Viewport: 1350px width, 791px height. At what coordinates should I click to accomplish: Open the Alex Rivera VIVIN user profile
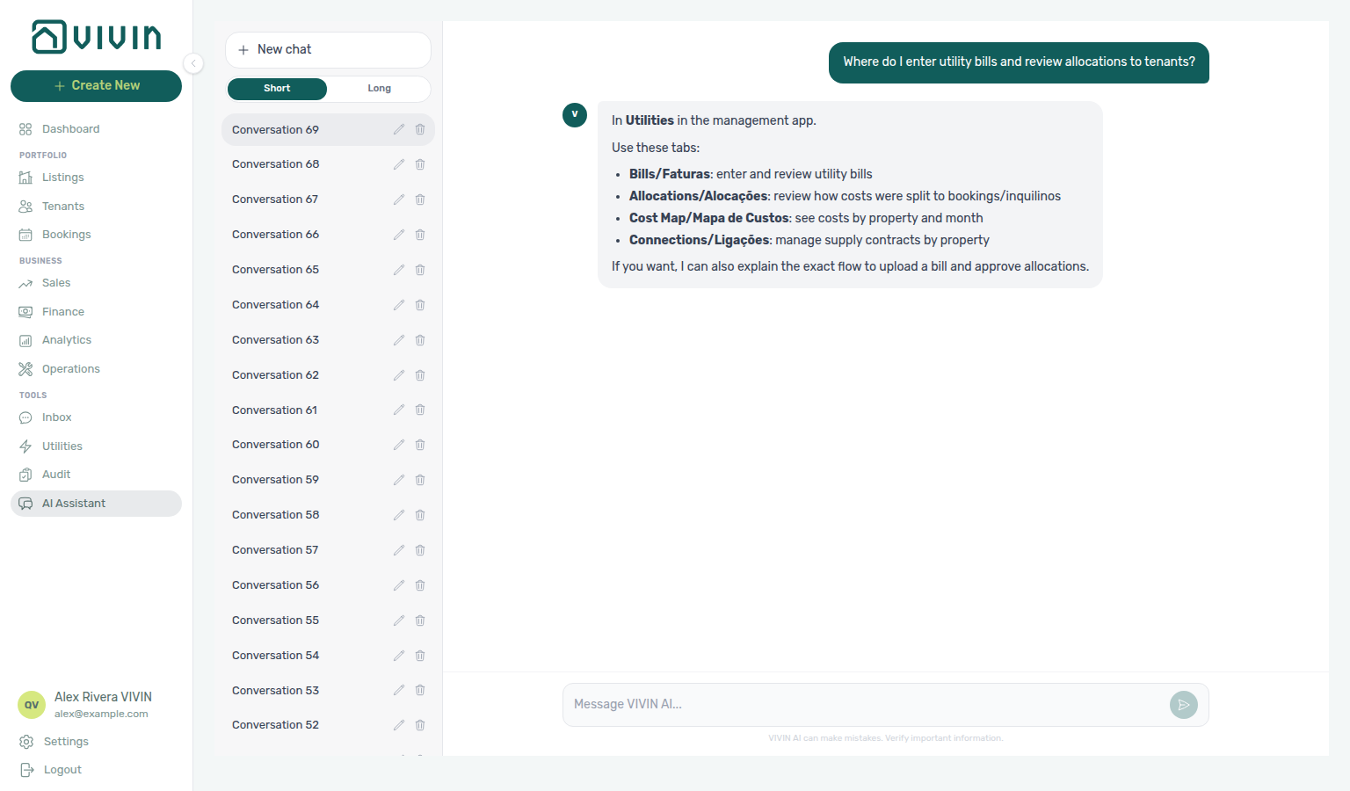(x=96, y=705)
